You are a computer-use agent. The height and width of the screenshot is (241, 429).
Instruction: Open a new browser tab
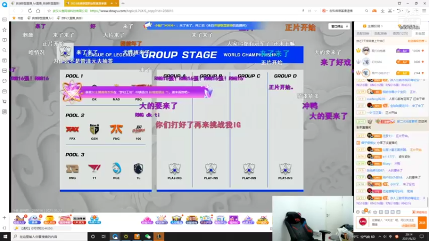[123, 3]
